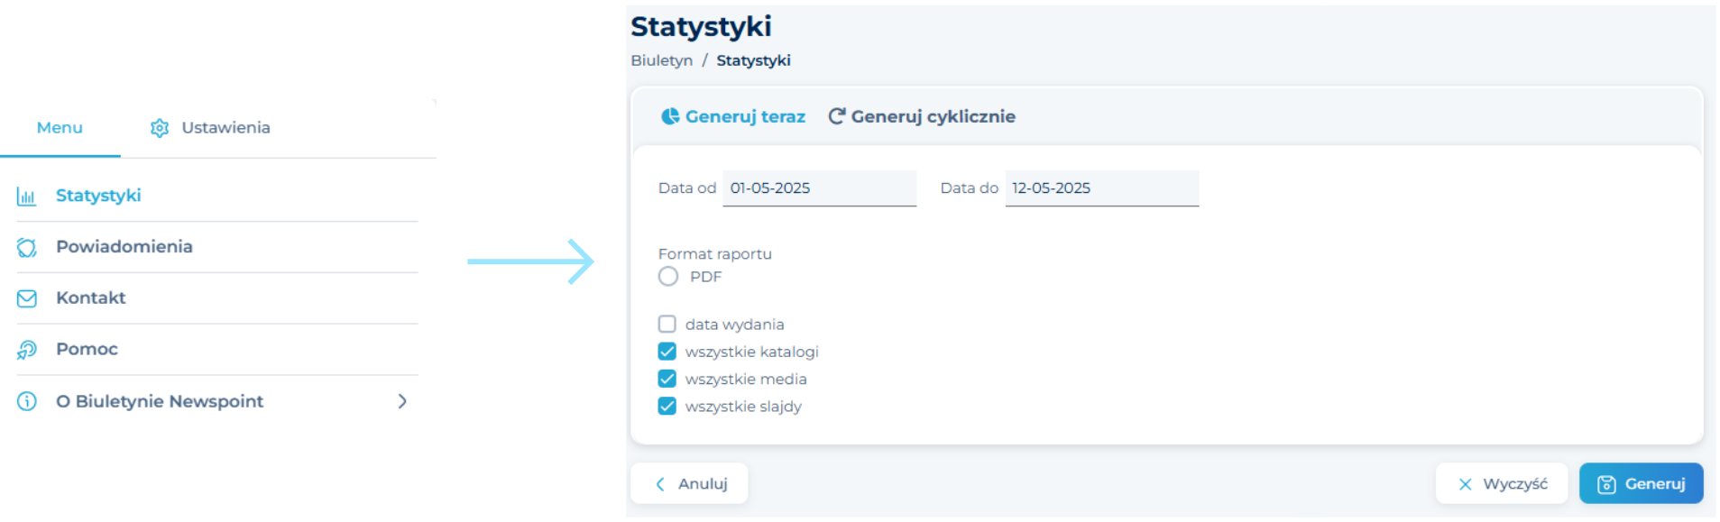This screenshot has width=1720, height=522.
Task: Click the Statystyki bar chart icon
Action: click(27, 196)
